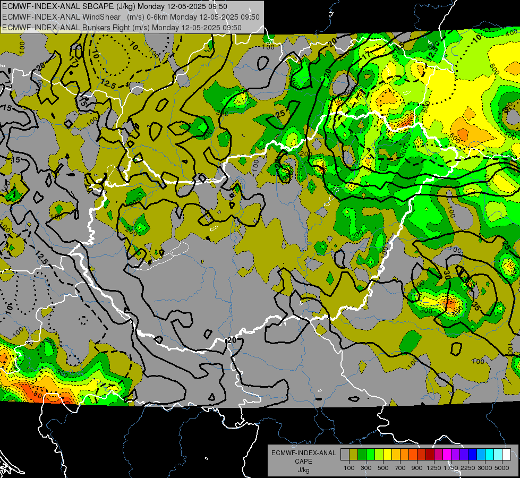Viewport: 520px width, 478px height.
Task: Click the indigo legend swatch
Action: [x=464, y=454]
